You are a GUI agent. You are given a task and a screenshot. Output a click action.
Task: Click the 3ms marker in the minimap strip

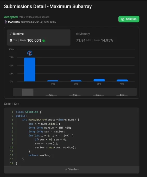(x=98, y=95)
